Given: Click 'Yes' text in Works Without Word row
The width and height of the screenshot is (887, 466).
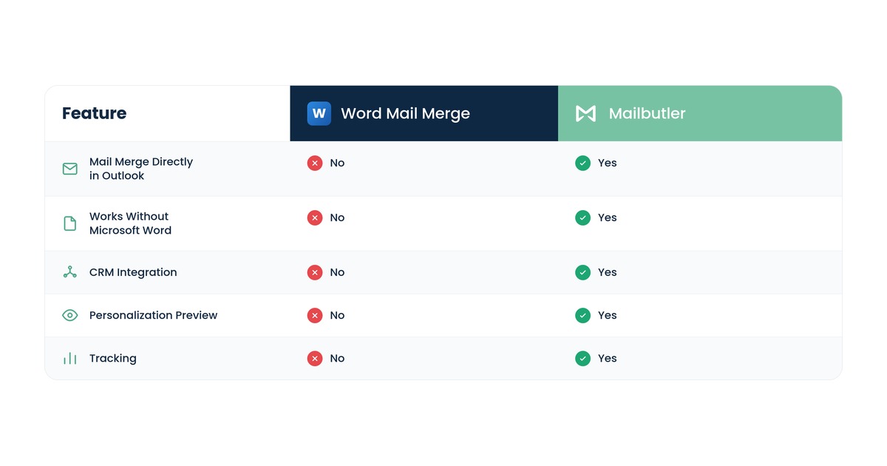Looking at the screenshot, I should [x=608, y=217].
